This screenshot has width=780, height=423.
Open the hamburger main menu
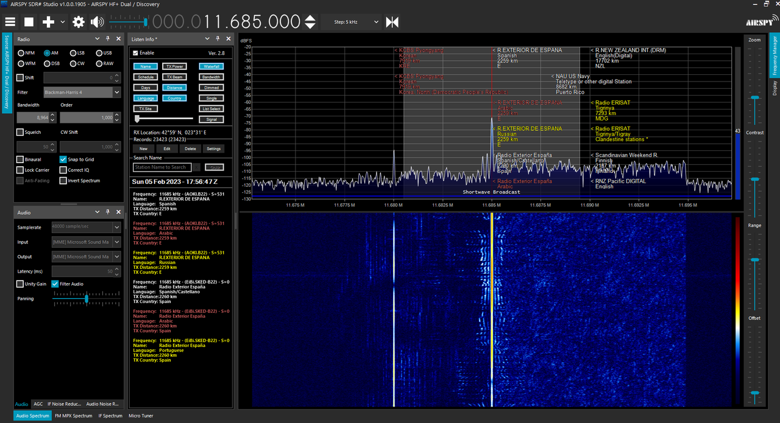[10, 22]
